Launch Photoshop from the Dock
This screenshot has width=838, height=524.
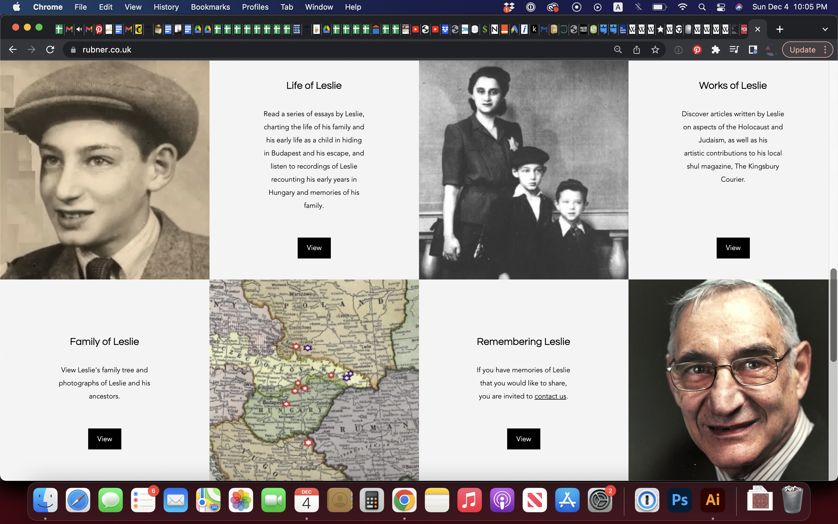[679, 500]
